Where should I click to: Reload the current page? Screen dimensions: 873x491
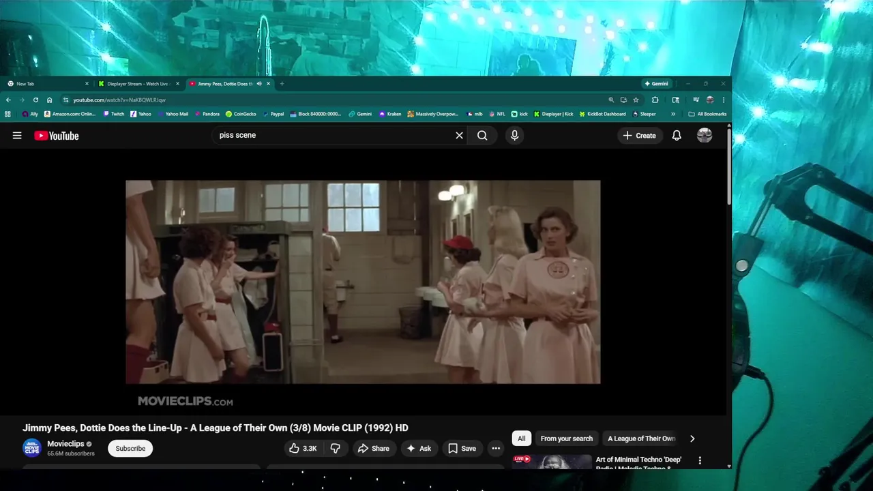(35, 100)
